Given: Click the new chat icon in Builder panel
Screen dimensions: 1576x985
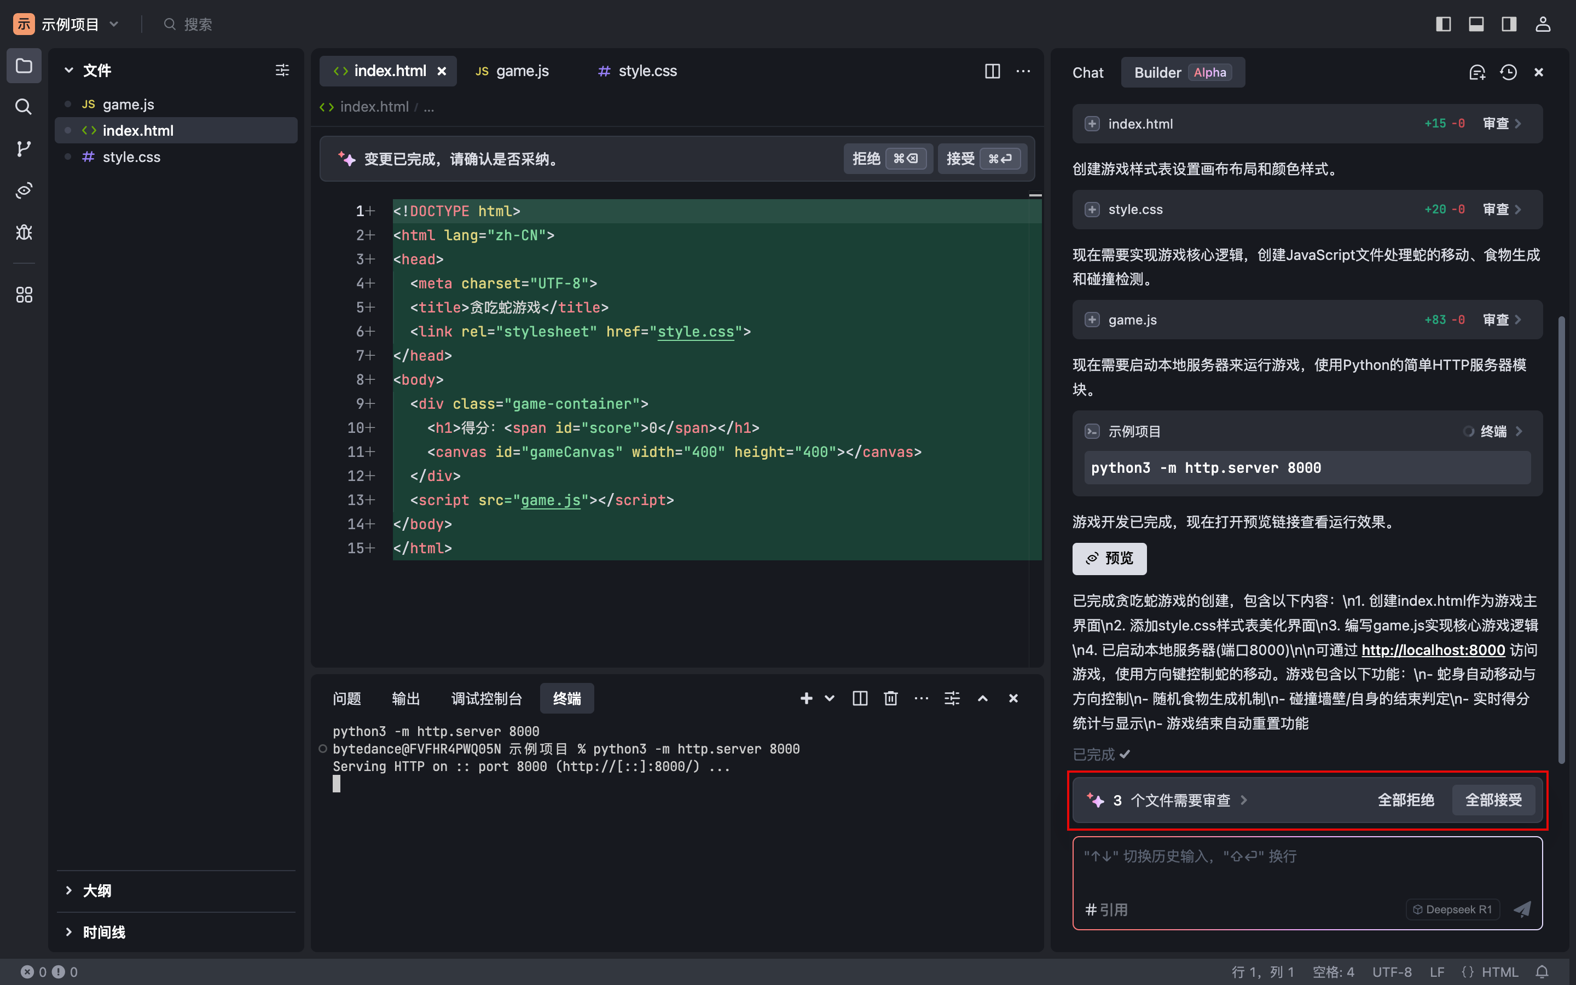Looking at the screenshot, I should click(1477, 72).
